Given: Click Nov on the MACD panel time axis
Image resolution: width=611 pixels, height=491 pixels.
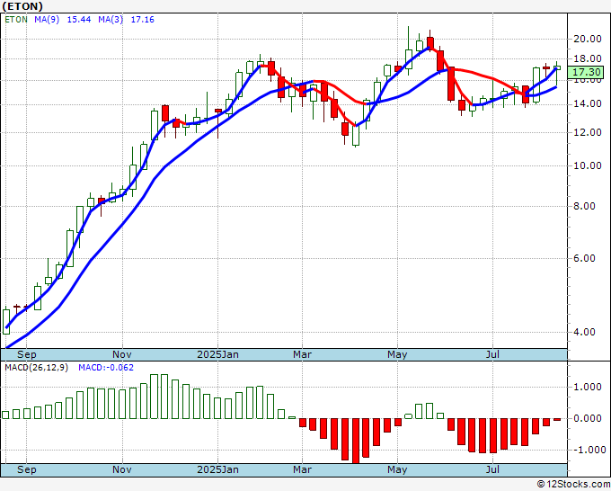Looking at the screenshot, I should pos(122,469).
